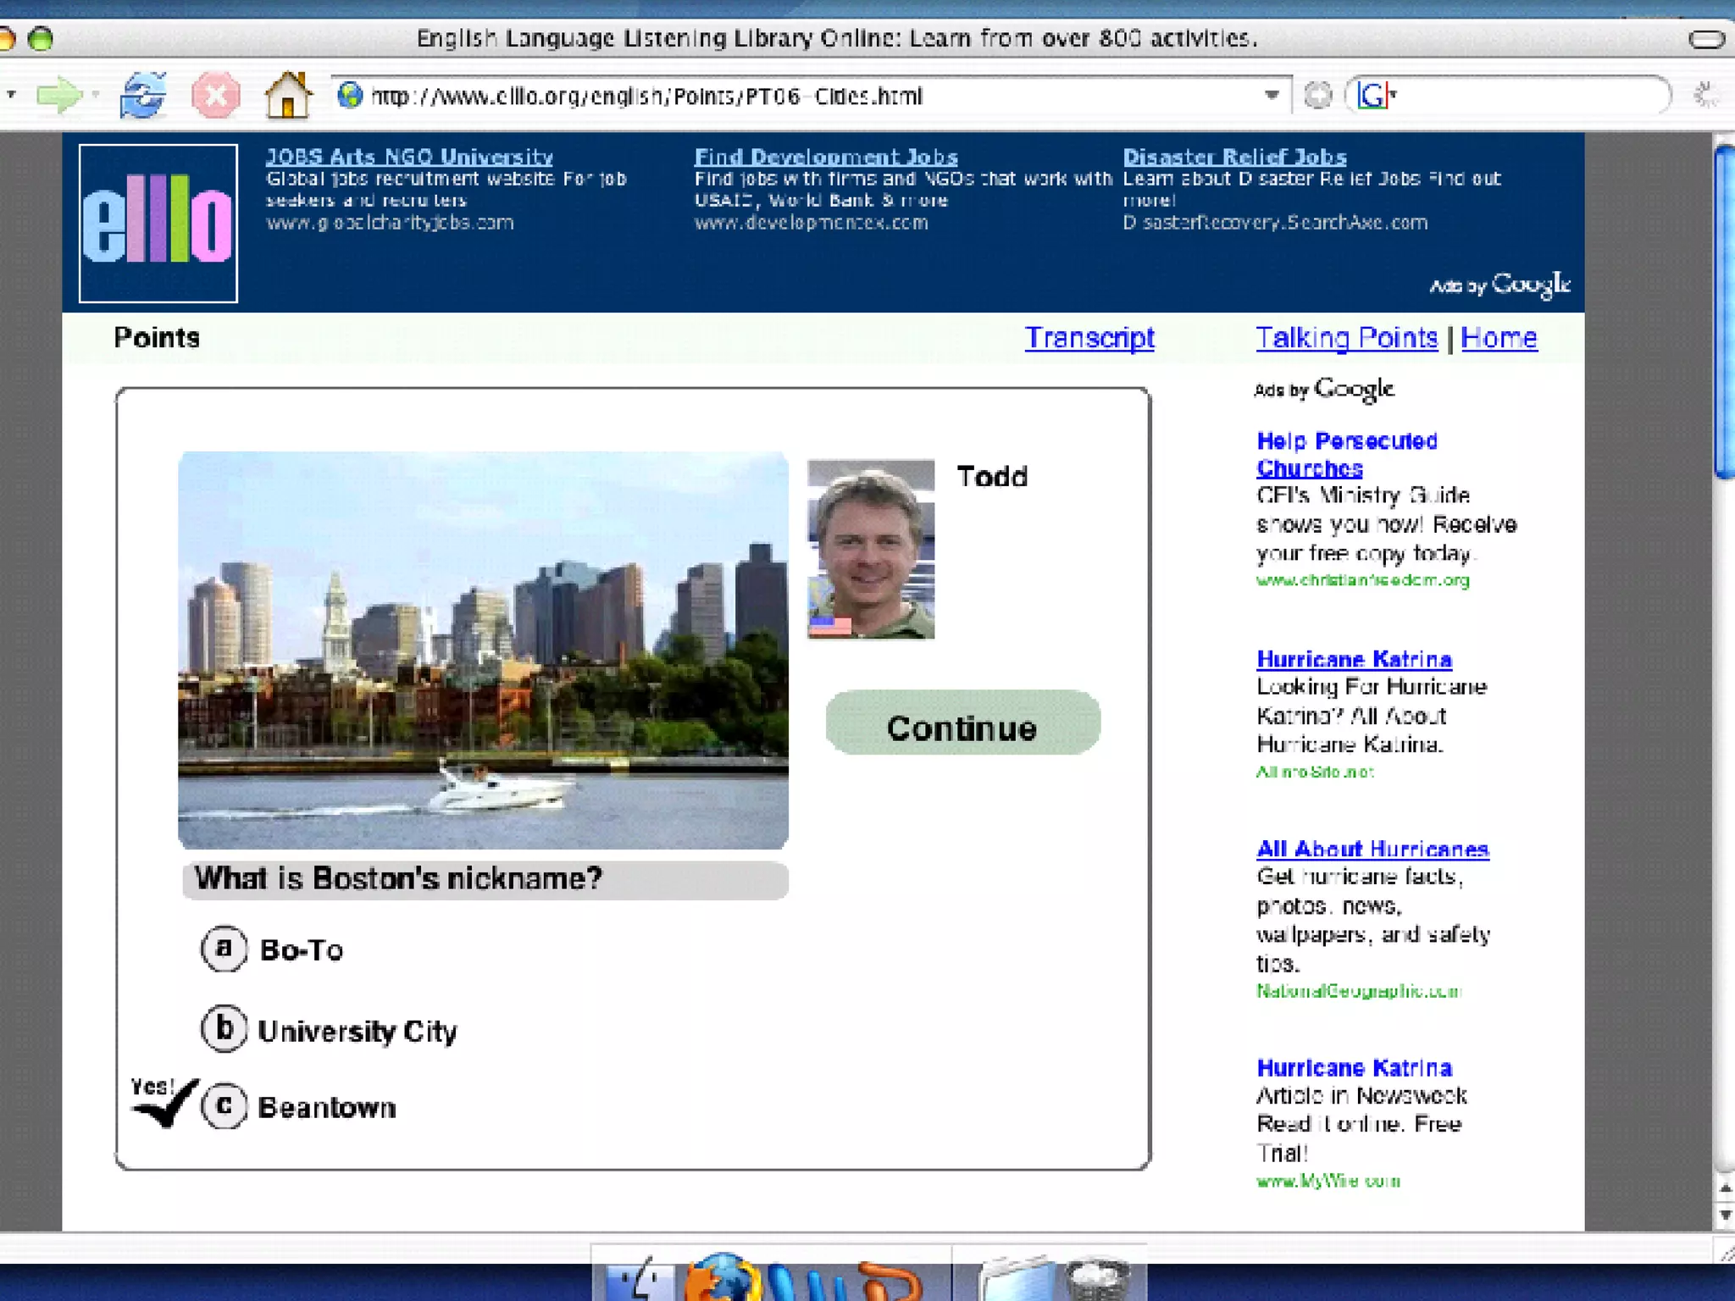Open the forward button history dropdown arrow

pos(96,95)
